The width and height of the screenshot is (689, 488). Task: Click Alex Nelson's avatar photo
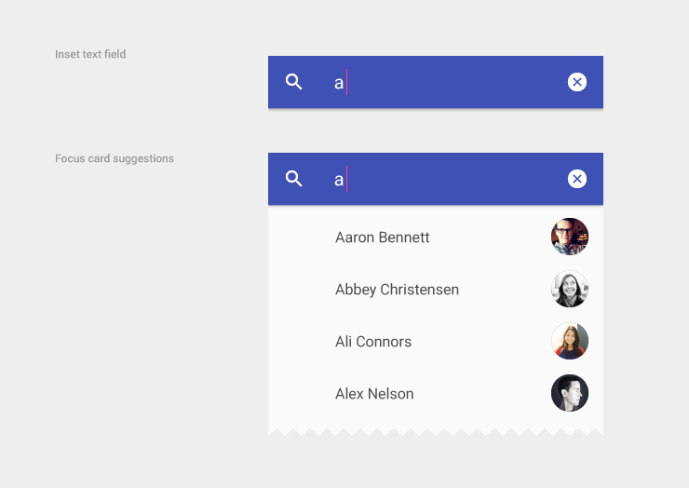point(570,393)
